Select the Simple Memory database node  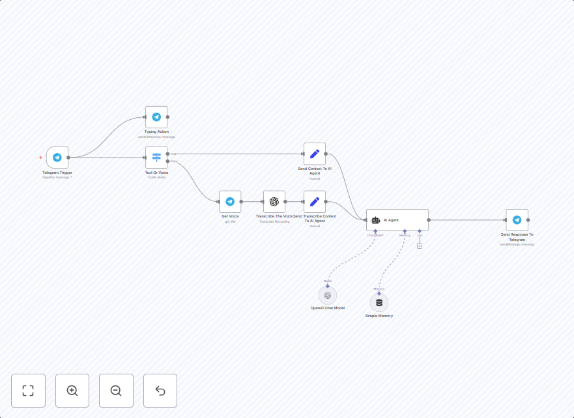[x=379, y=303]
